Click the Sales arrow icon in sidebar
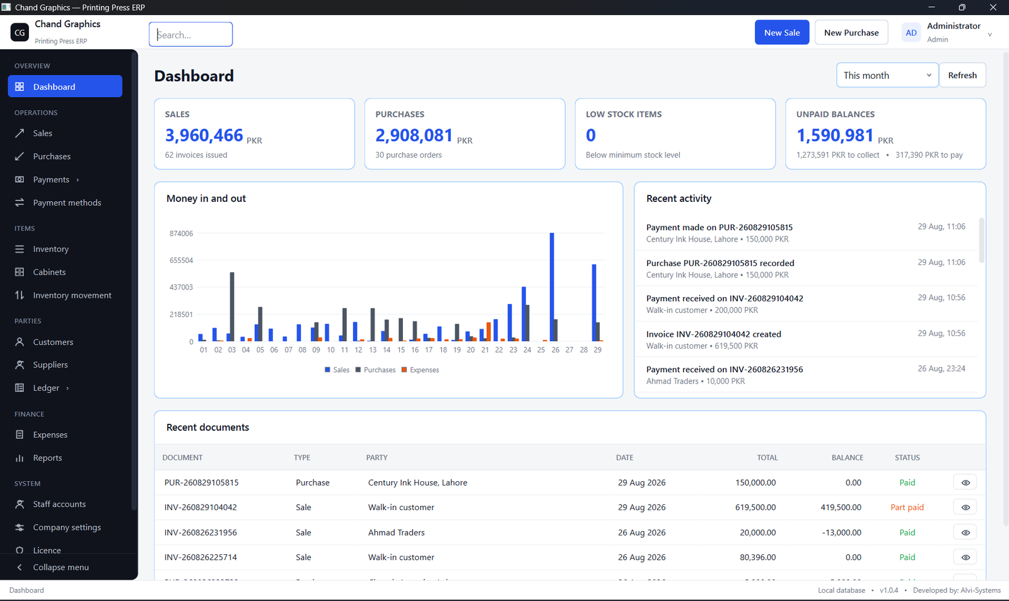Image resolution: width=1009 pixels, height=601 pixels. click(x=20, y=133)
